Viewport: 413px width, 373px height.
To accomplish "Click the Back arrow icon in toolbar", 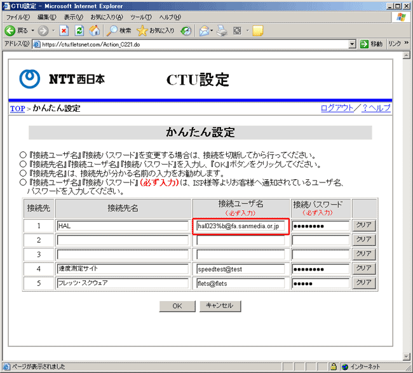I will 10,31.
